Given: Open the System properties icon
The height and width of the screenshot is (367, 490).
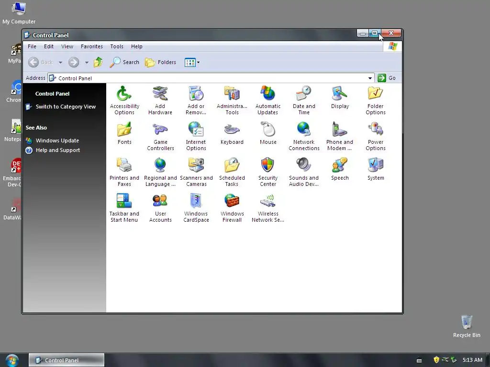Looking at the screenshot, I should 375,169.
